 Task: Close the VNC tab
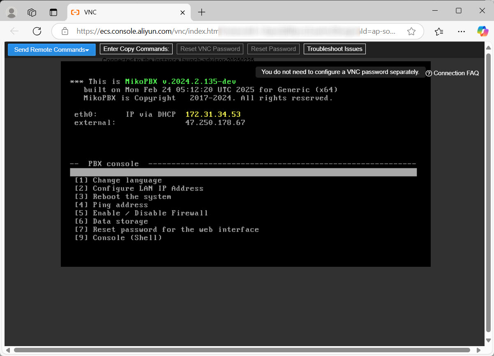tap(183, 12)
